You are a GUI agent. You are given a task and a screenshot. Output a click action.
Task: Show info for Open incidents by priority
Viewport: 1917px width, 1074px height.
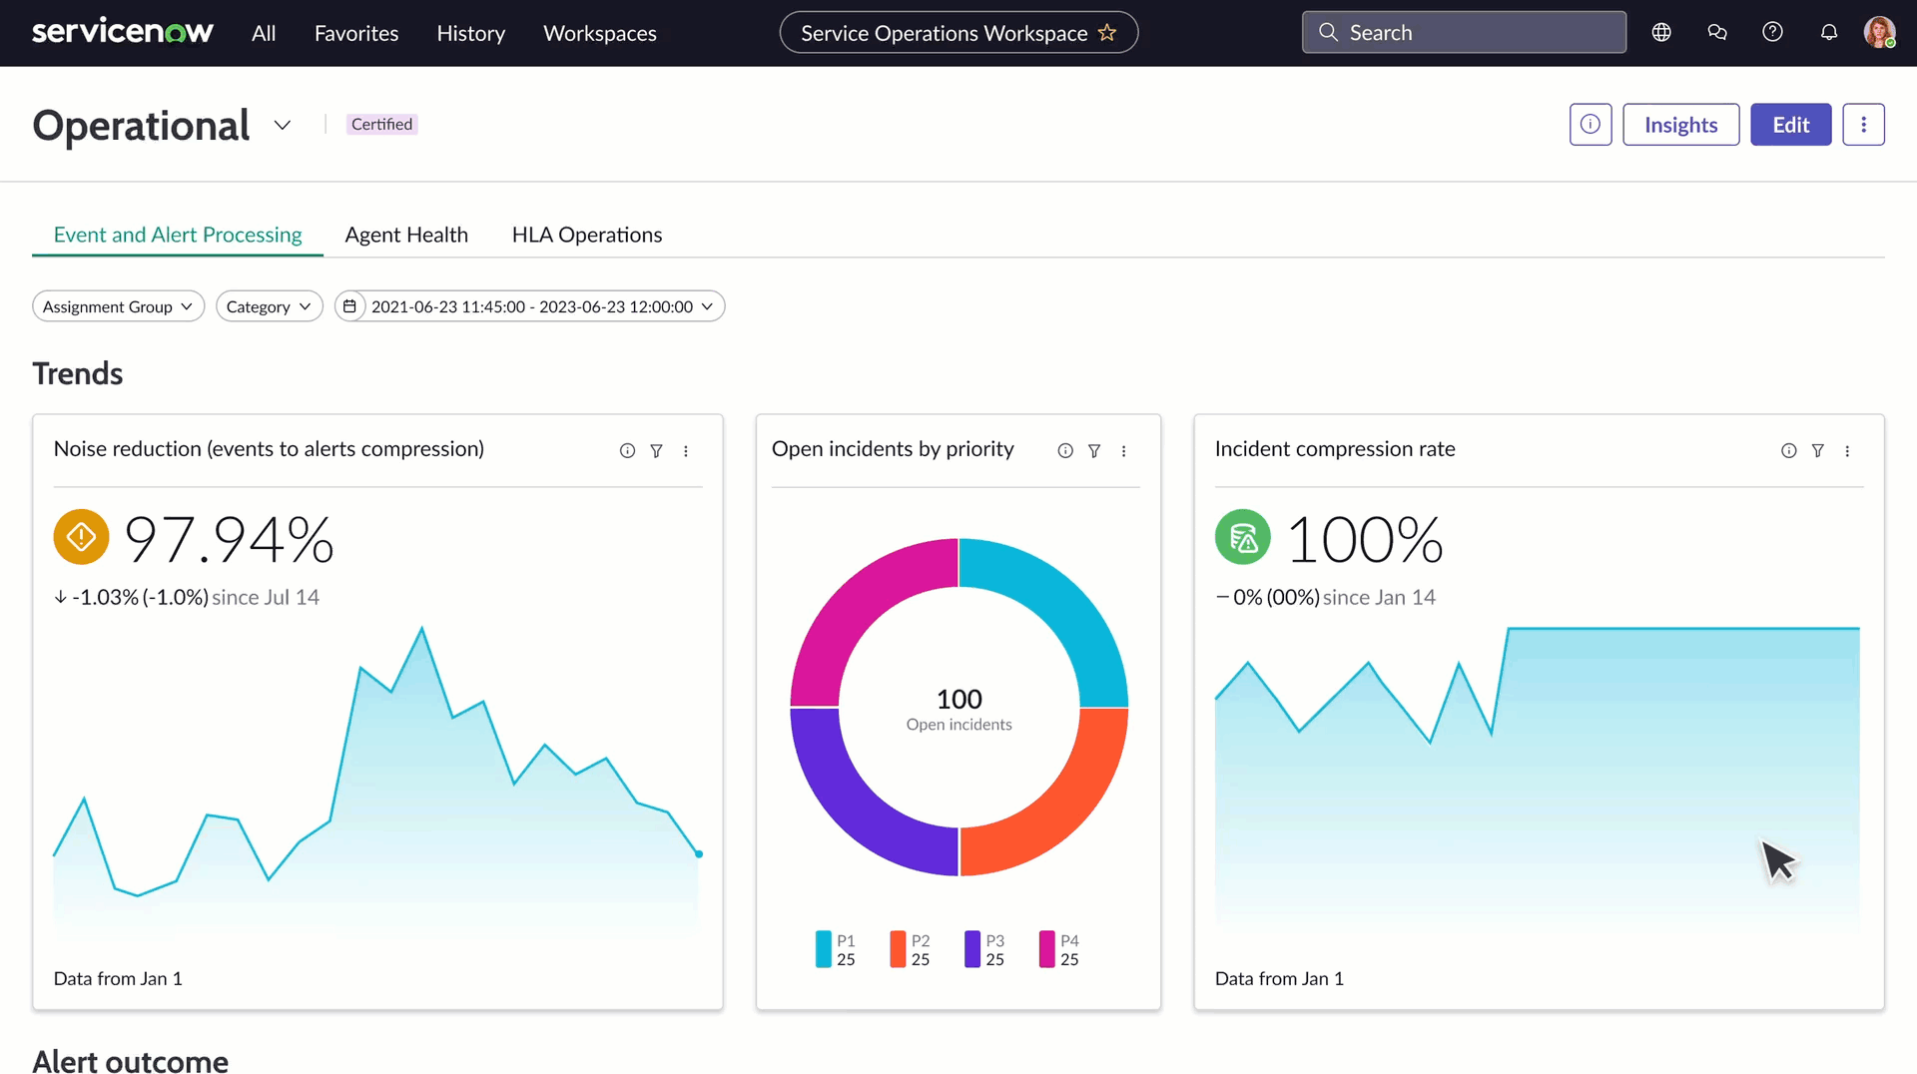(x=1065, y=451)
